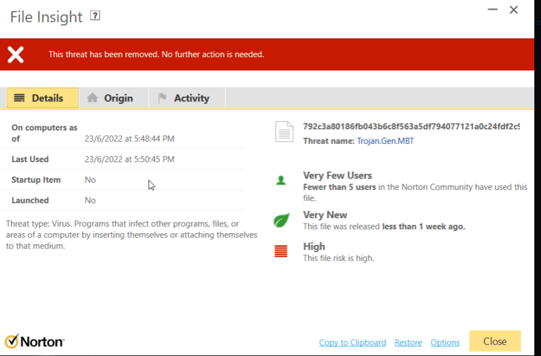
Task: Click the green user icon for Very Few Users
Action: (x=281, y=180)
